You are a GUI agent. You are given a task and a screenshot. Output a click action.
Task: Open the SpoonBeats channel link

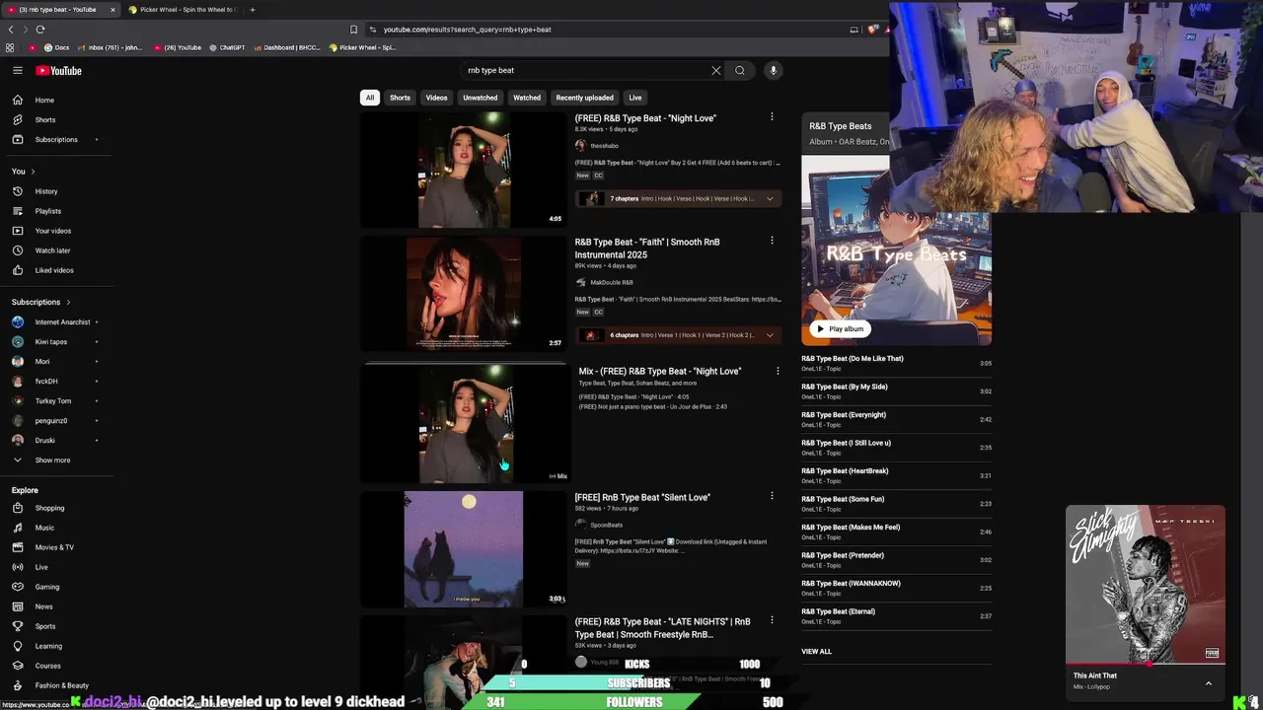(x=606, y=525)
